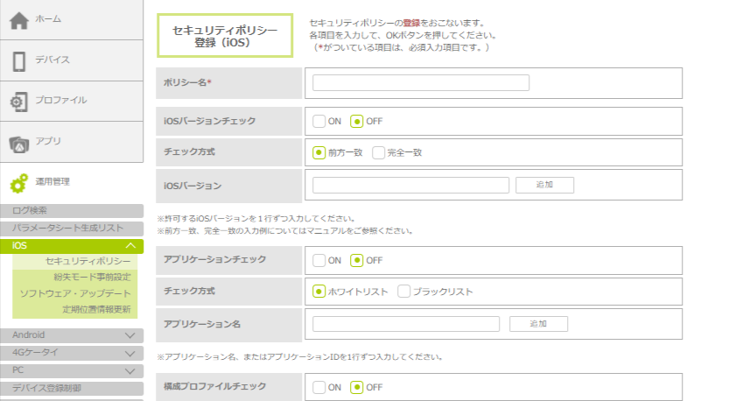Viewport: 750px width, 401px height.
Task: Click the Device smartphone icon
Action: point(19,61)
